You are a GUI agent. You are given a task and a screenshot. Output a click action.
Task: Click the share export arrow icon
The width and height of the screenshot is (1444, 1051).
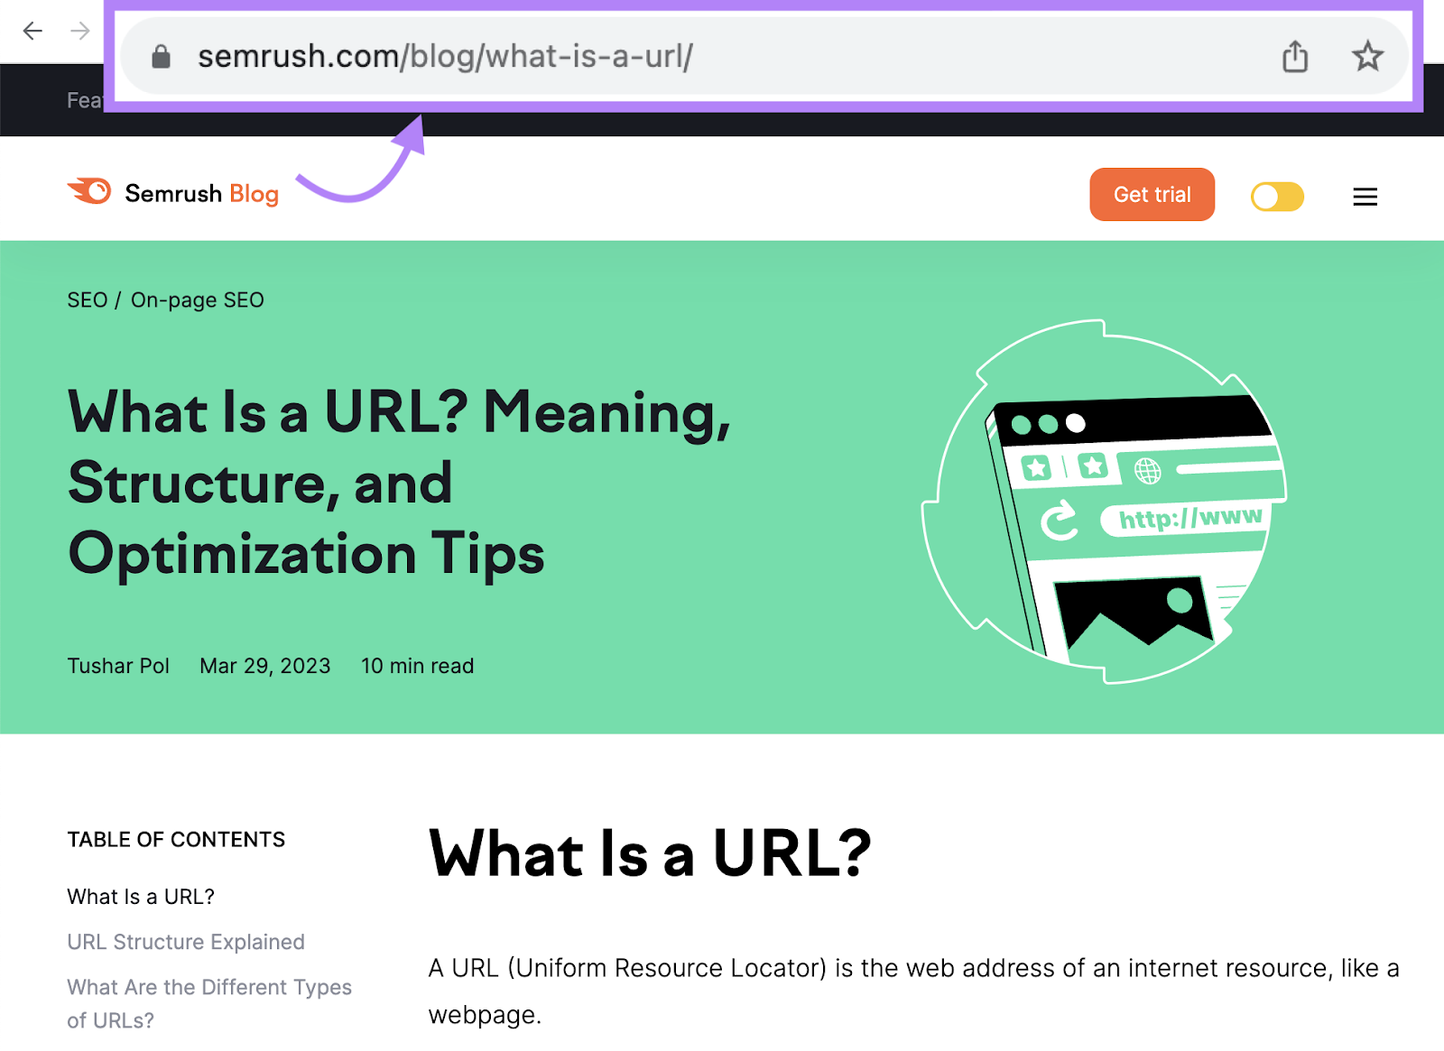tap(1295, 56)
